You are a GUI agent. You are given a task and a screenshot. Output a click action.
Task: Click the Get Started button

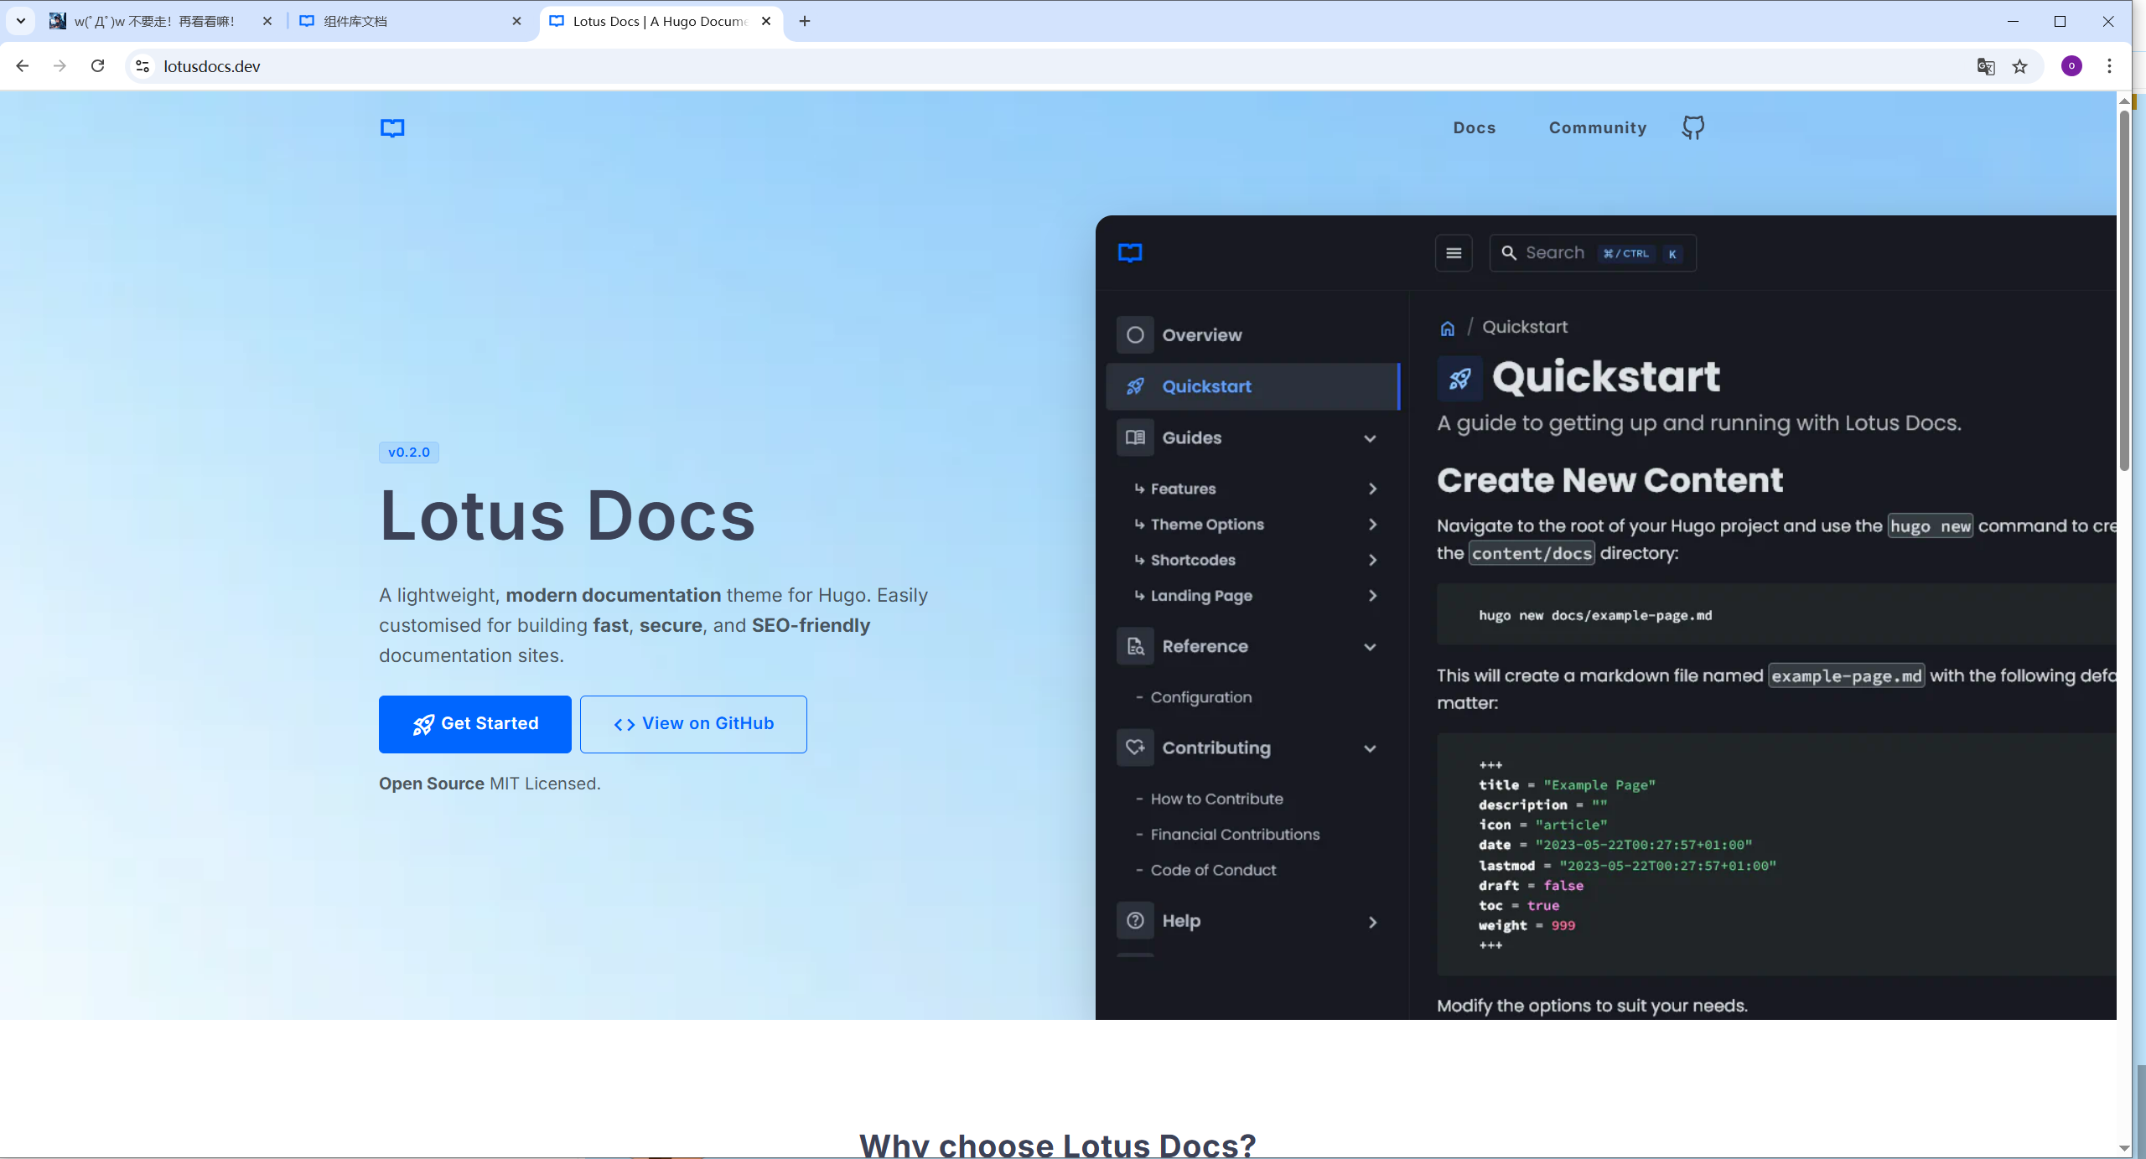click(x=474, y=724)
